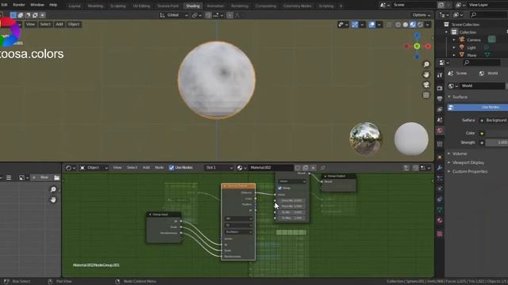Click green Y axis on the navigation gizmo
This screenshot has height=285, width=508.
(417, 46)
